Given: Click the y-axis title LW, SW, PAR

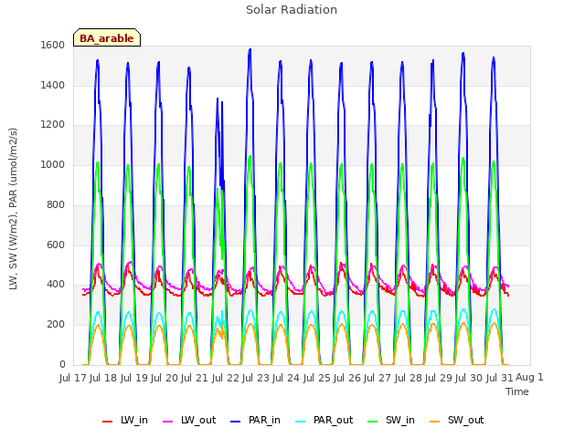Looking at the screenshot, I should click(x=13, y=209).
